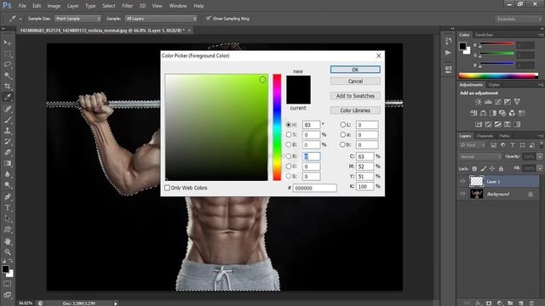The height and width of the screenshot is (306, 545).
Task: Click the hex color input field
Action: [314, 188]
